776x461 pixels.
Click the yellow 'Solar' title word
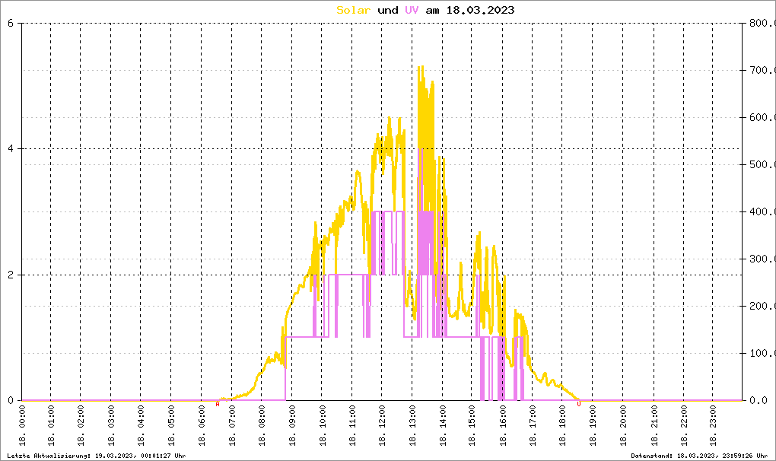pos(353,10)
